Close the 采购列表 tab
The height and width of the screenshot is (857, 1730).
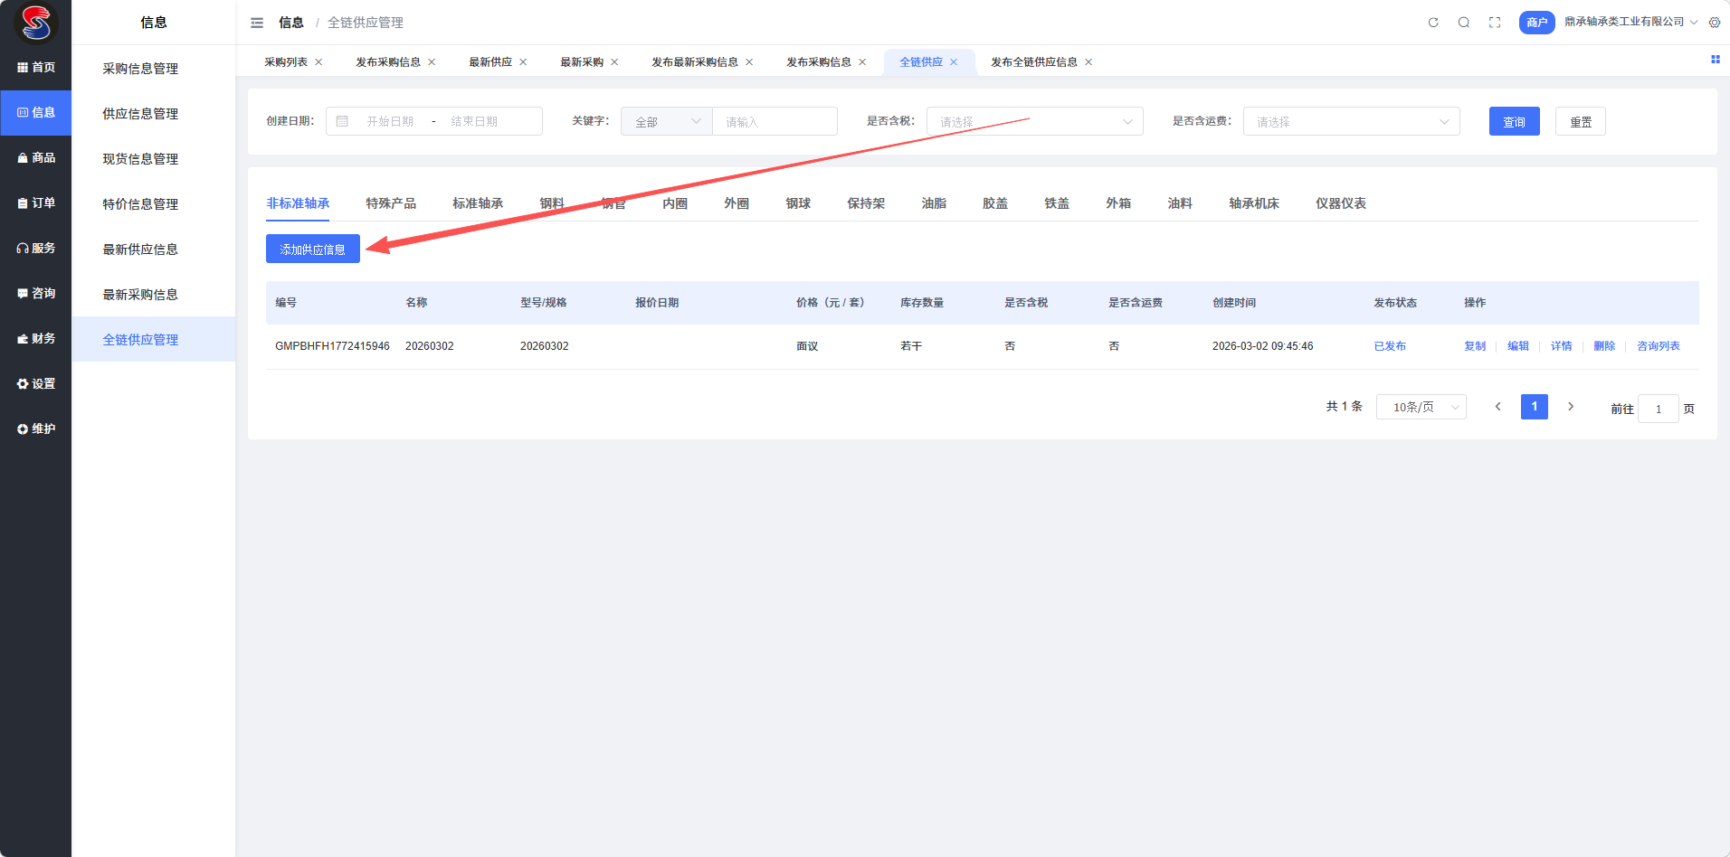[x=318, y=62]
